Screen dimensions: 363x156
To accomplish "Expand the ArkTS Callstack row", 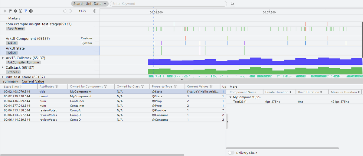I will (3, 58).
